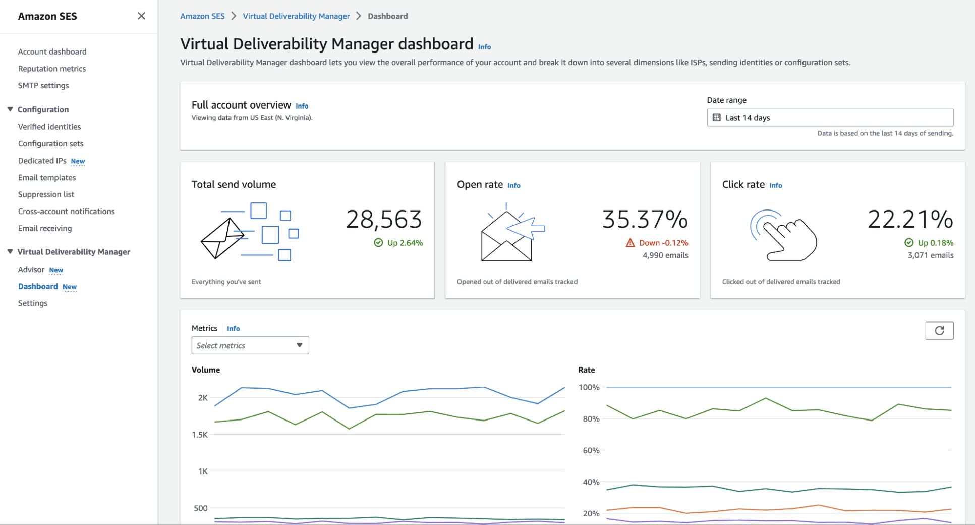This screenshot has height=525, width=975.
Task: Click the Virtual Deliverability Manager breadcrumb link
Action: (296, 16)
